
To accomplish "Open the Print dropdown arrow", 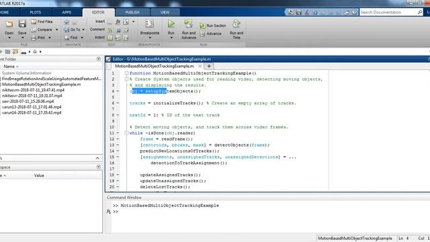I will pyautogui.click(x=50, y=38).
